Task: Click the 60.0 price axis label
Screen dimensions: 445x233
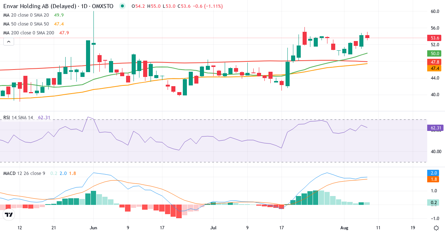Action: coord(435,11)
